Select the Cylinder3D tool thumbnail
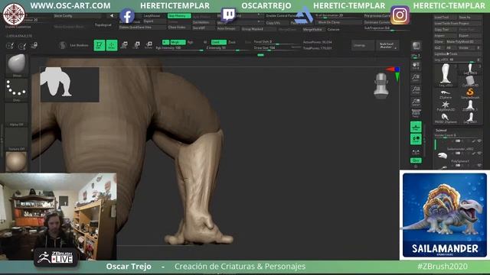The image size is (490, 275). click(470, 82)
